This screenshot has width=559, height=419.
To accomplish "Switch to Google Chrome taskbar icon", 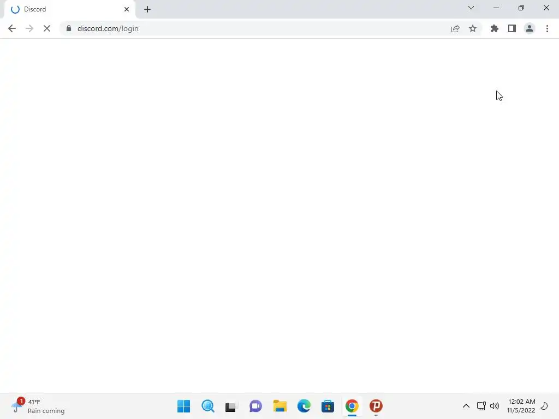I will tap(352, 406).
